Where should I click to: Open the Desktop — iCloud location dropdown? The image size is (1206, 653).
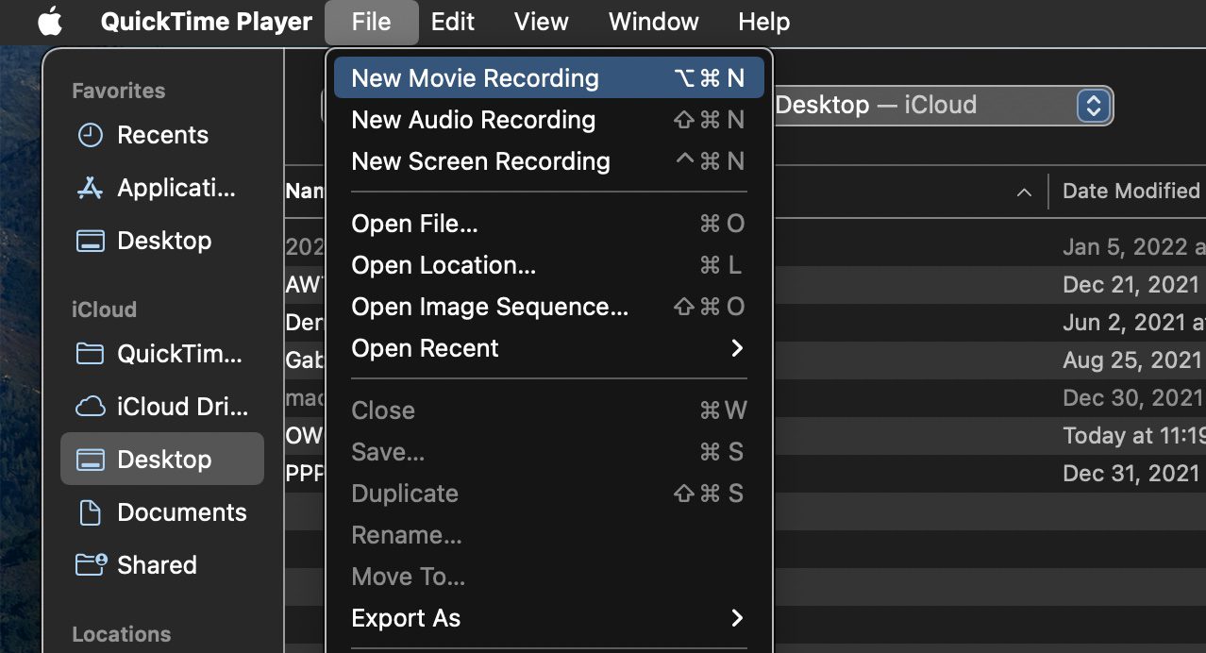coord(1091,105)
